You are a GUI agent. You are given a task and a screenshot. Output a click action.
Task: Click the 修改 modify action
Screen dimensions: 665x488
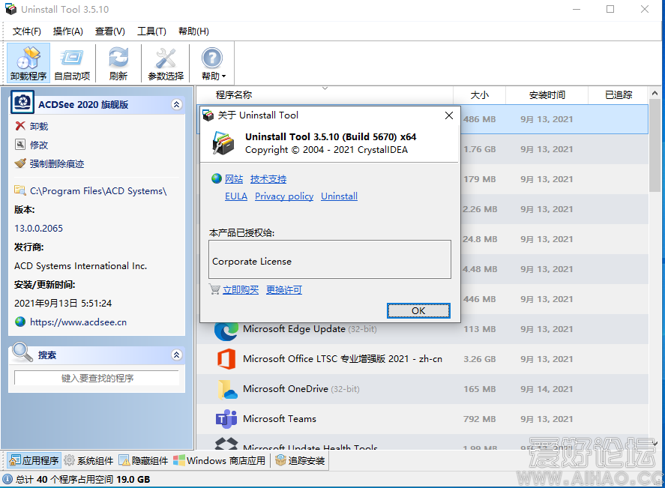click(x=31, y=145)
